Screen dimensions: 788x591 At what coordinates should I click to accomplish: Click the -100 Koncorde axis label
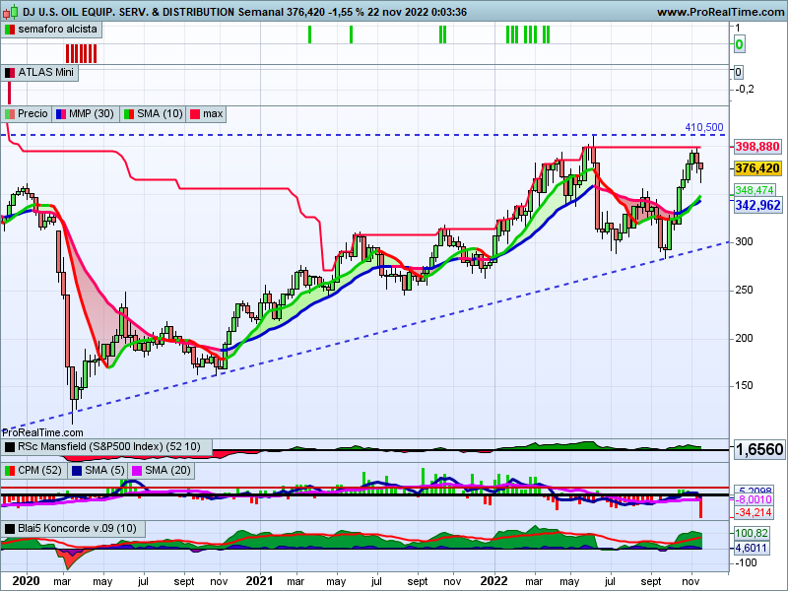point(746,562)
